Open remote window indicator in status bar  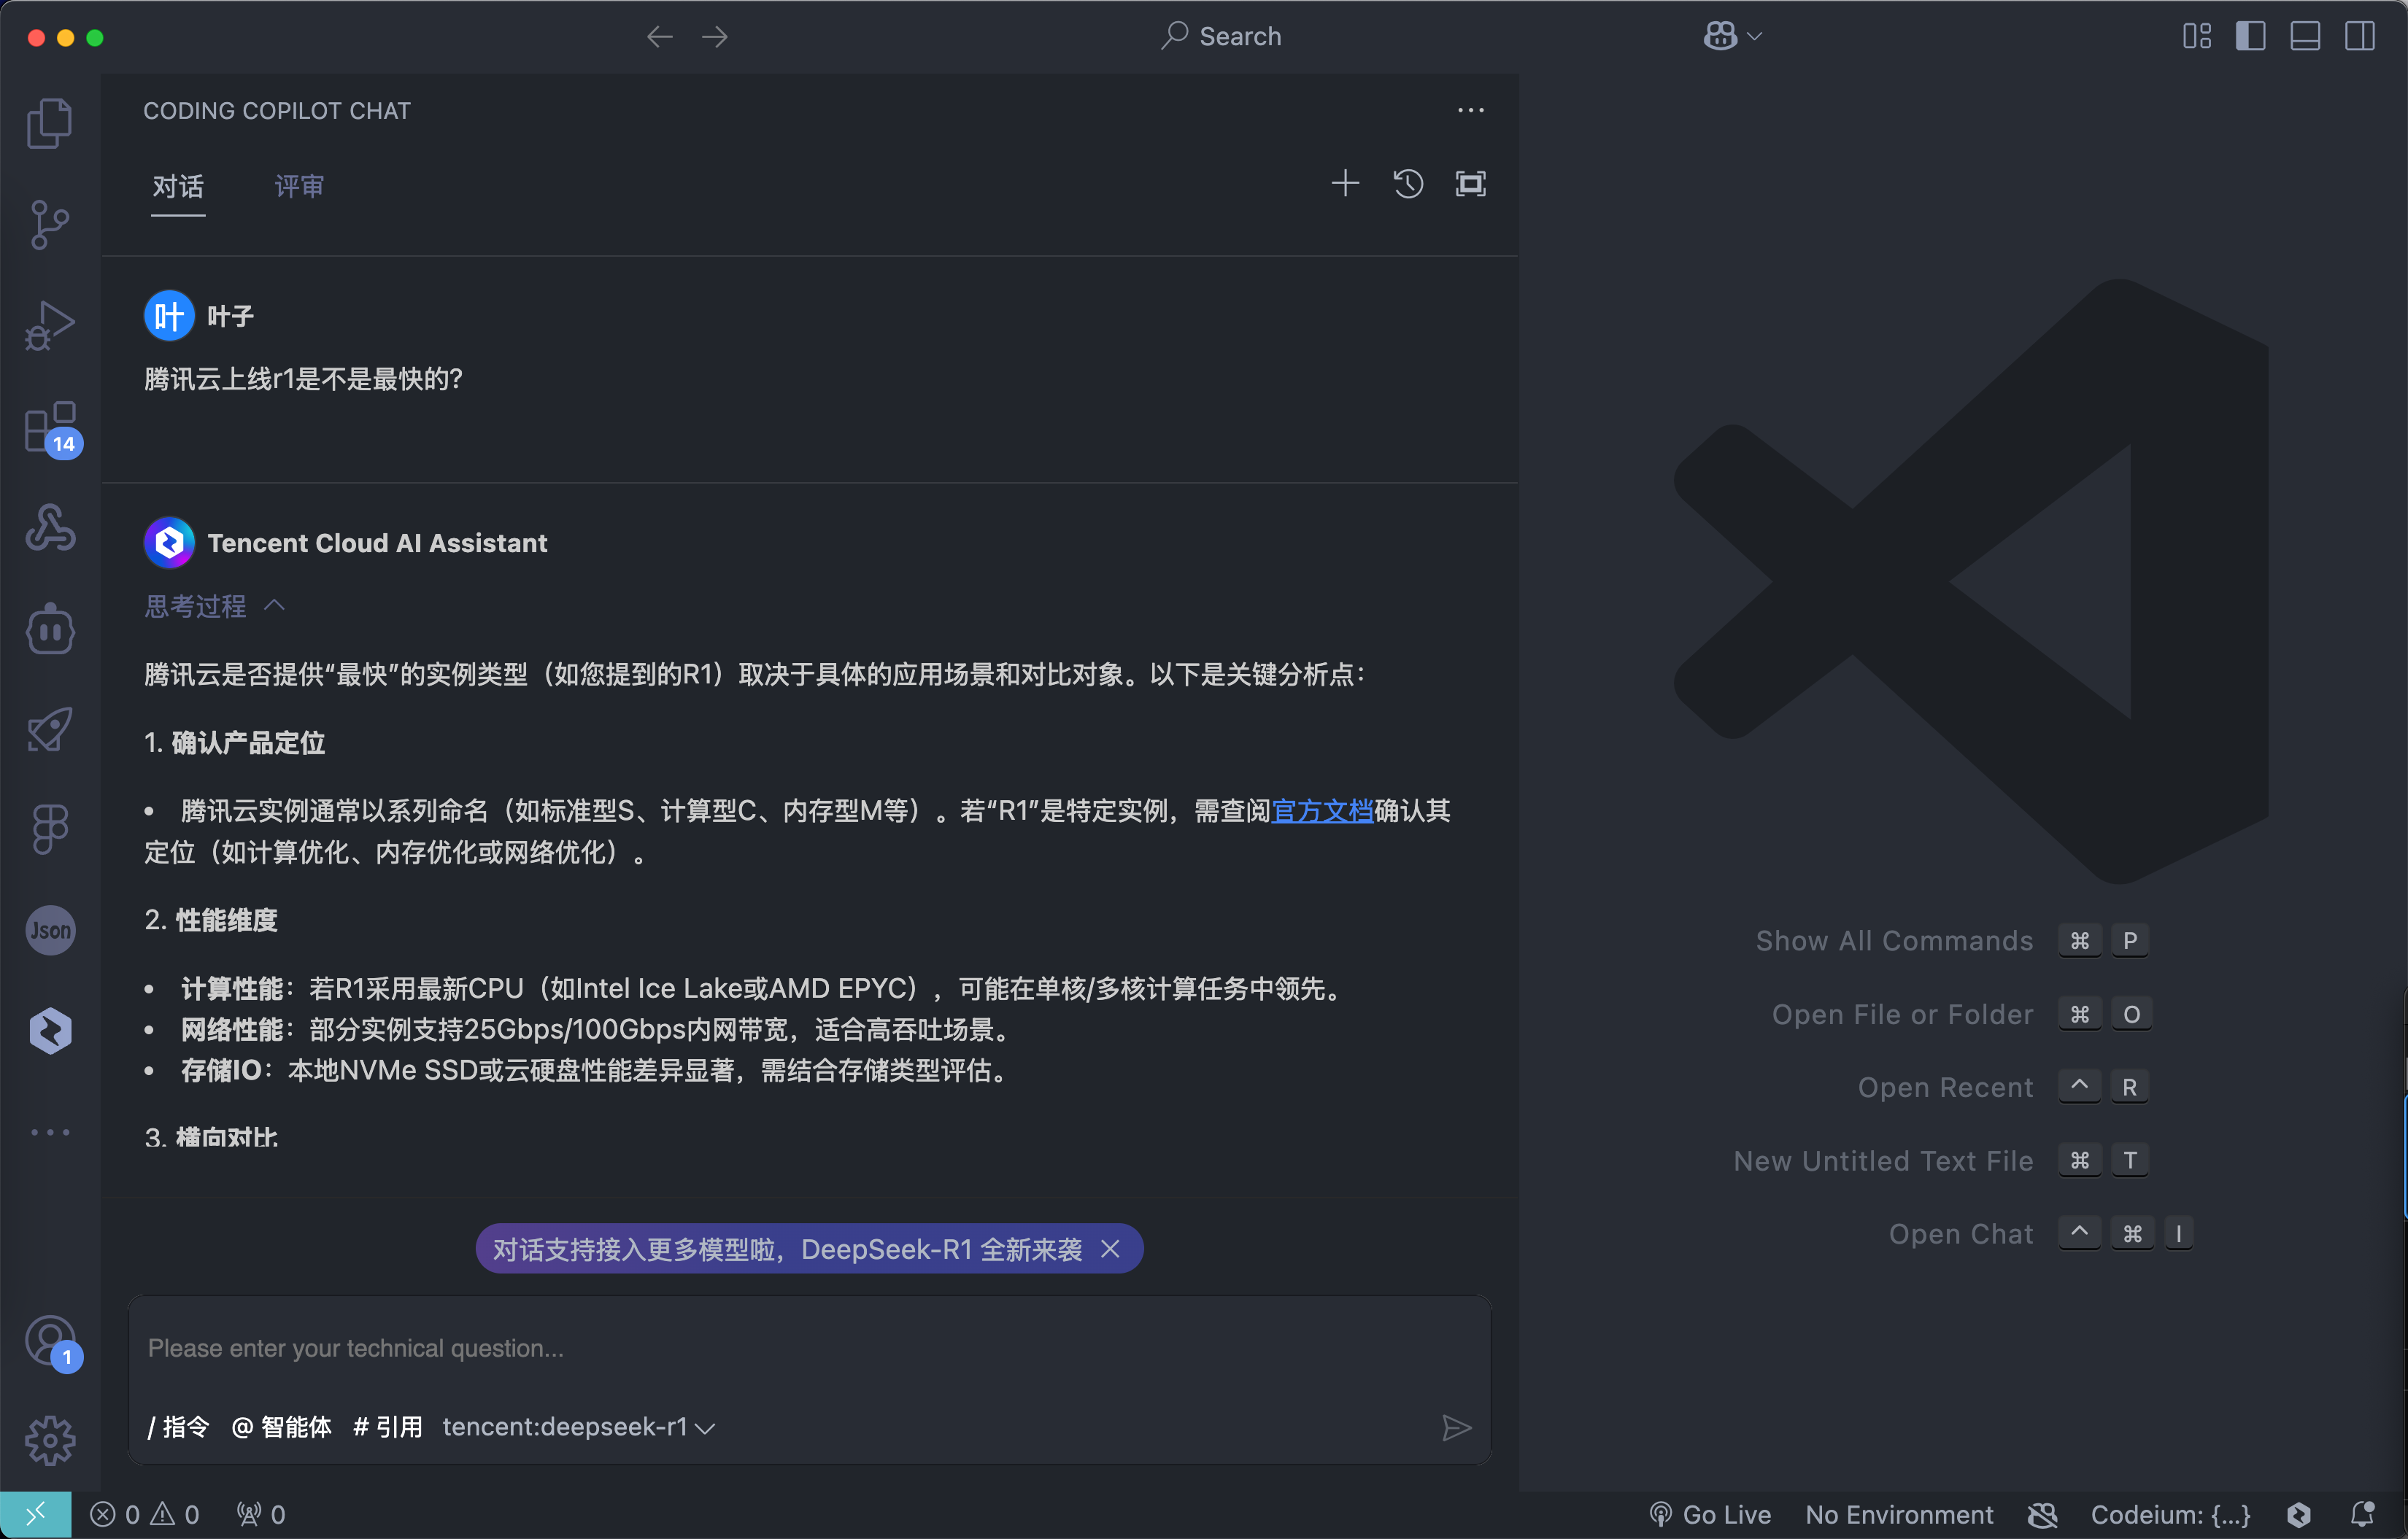(x=36, y=1515)
